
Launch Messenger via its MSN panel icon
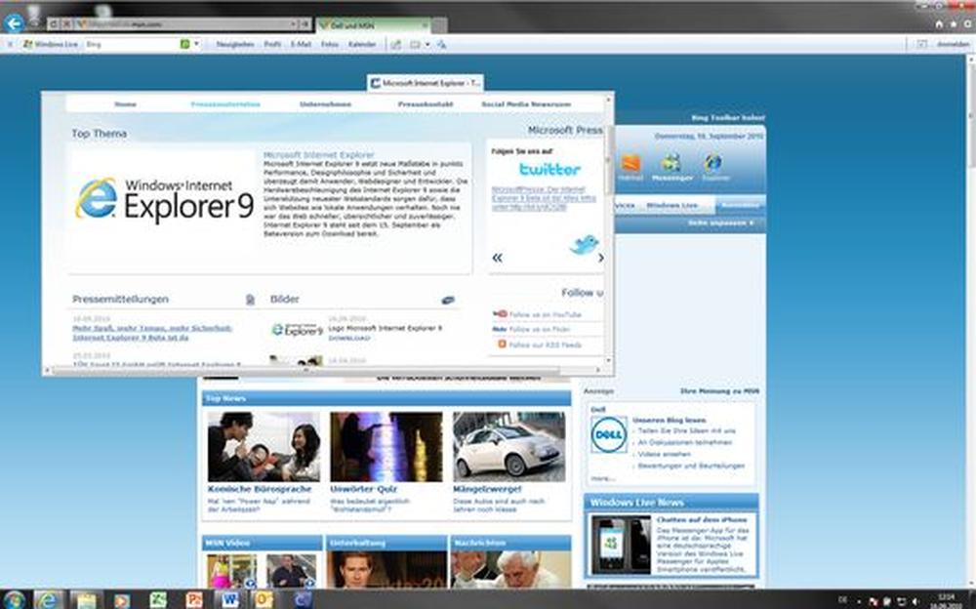click(x=670, y=162)
